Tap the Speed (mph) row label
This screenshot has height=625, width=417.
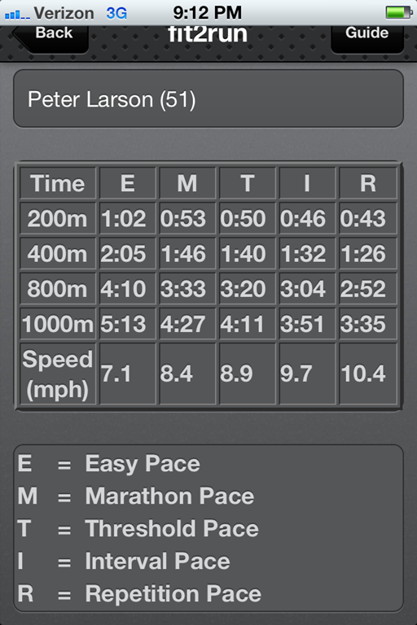58,374
